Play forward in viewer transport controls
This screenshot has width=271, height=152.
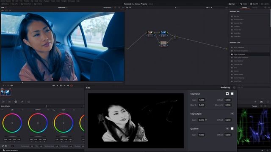coord(64,85)
